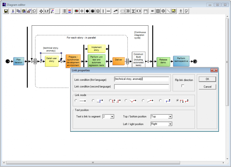Select the slanted line link mode radio
The image size is (231, 167).
coord(143,101)
